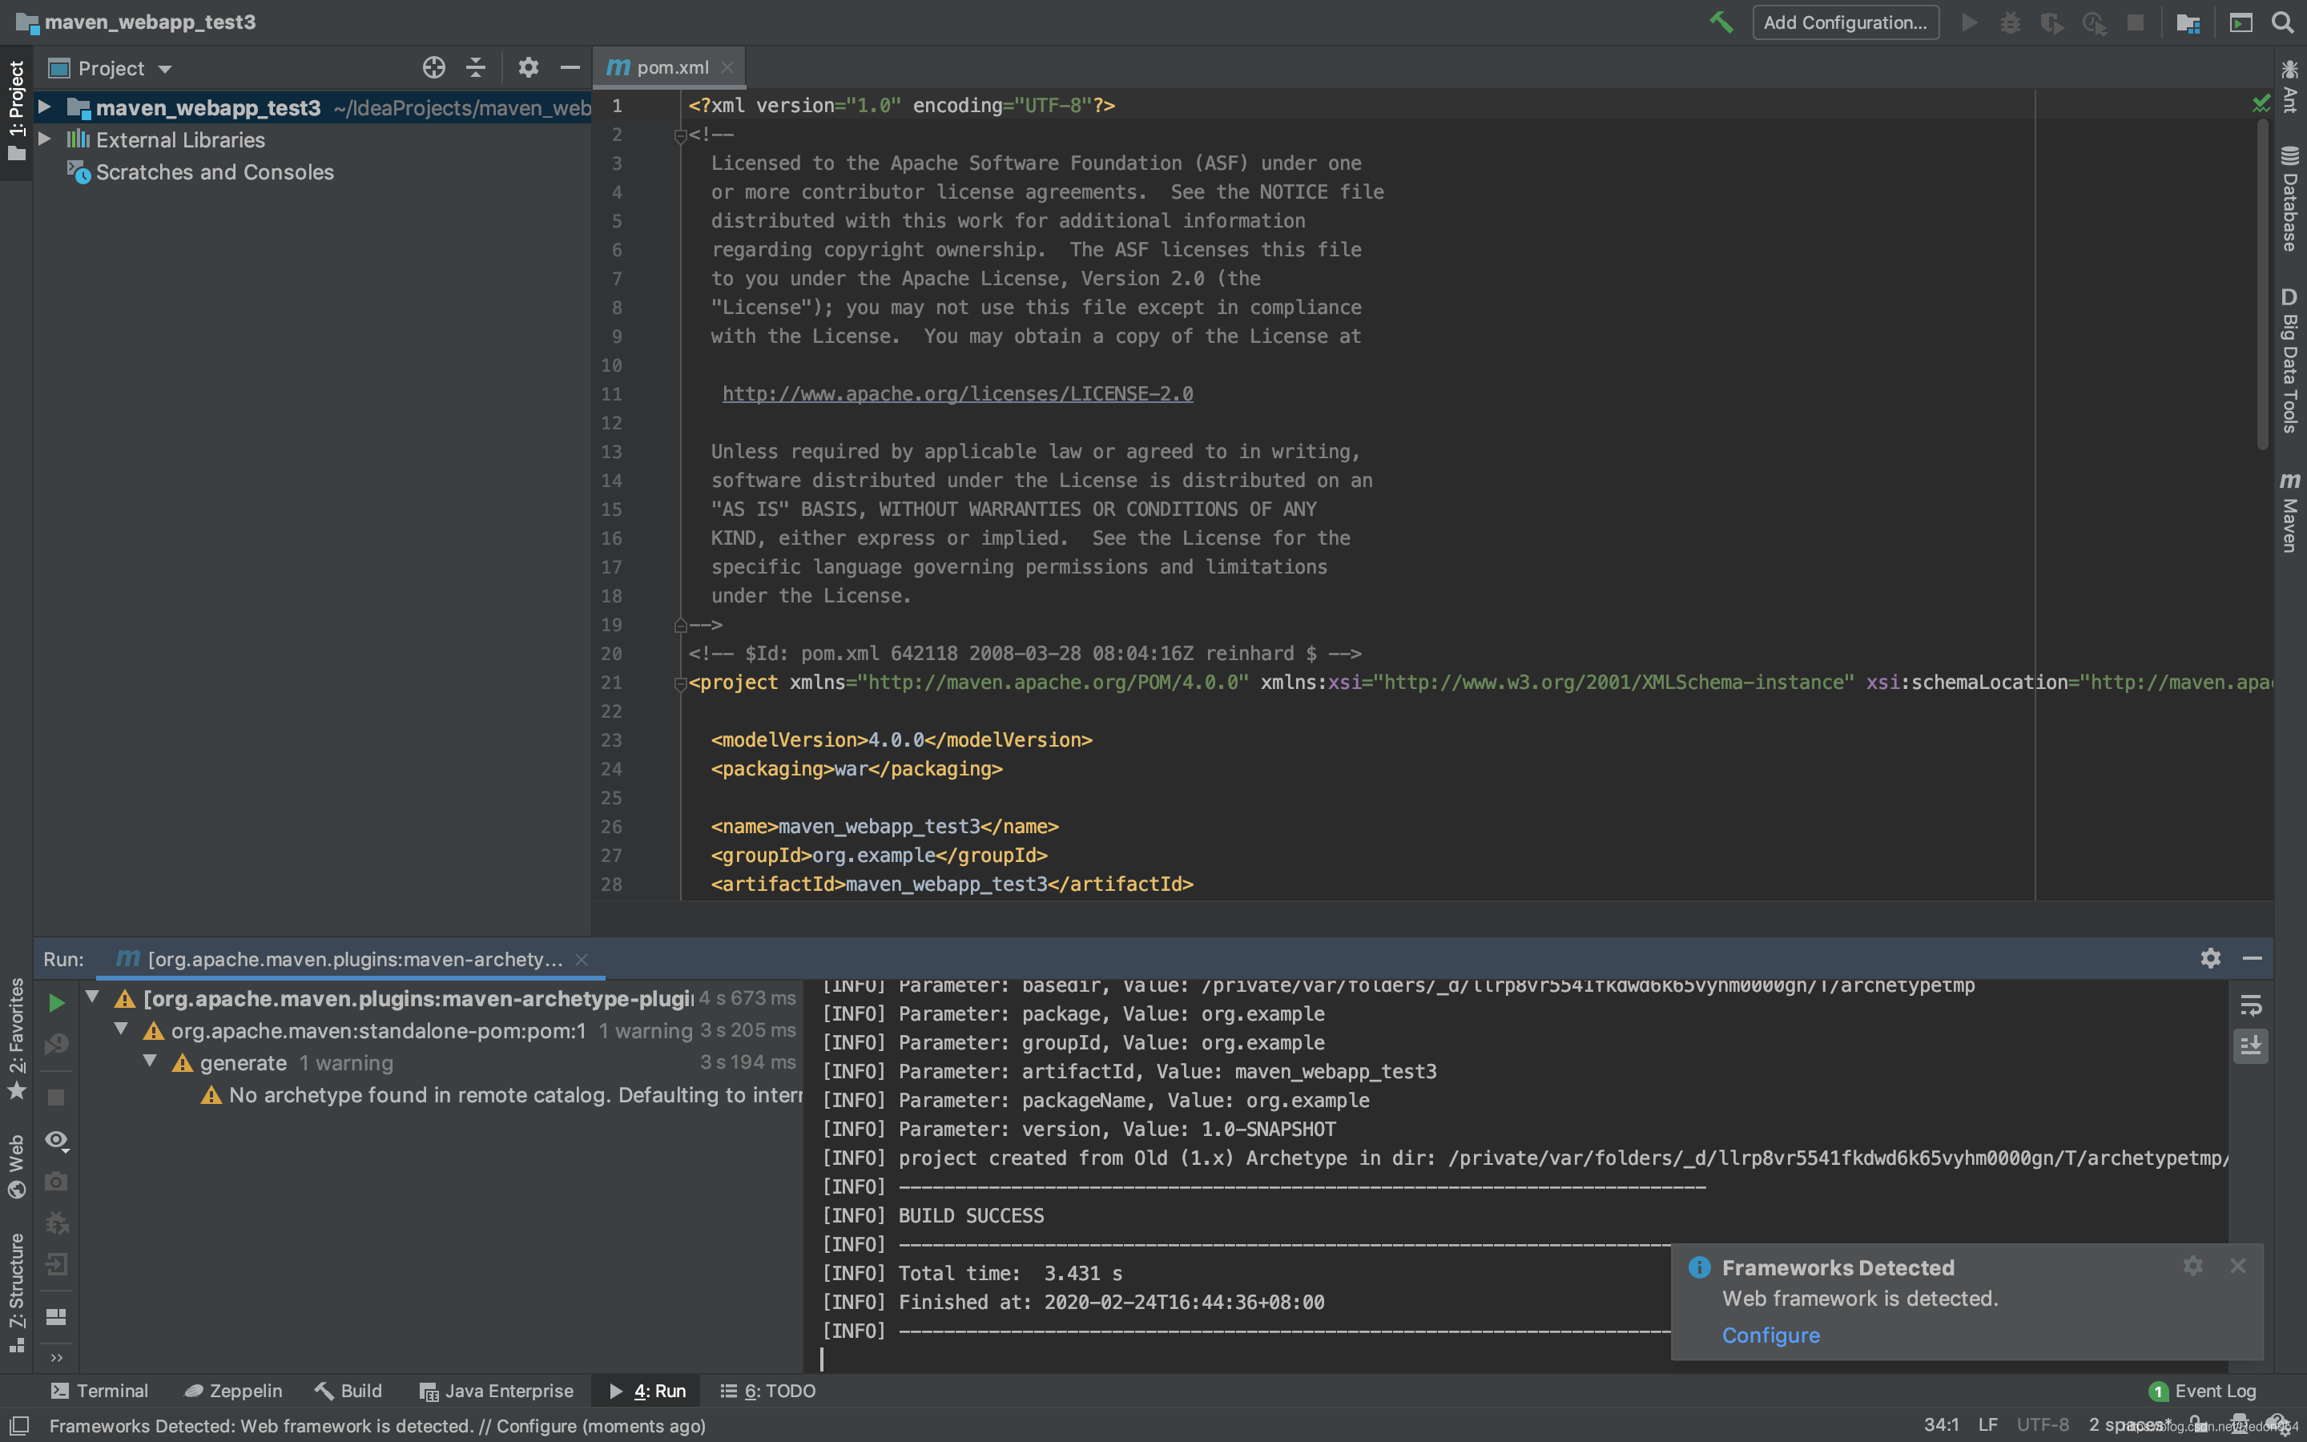Screen dimensions: 2307x1442
Task: Expand the External Libraries tree item
Action: click(46, 139)
